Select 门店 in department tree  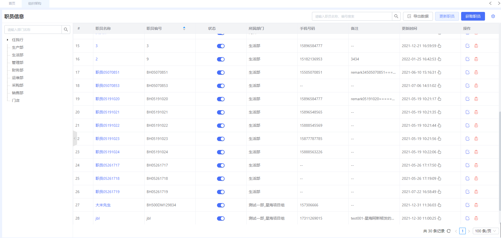click(x=16, y=100)
